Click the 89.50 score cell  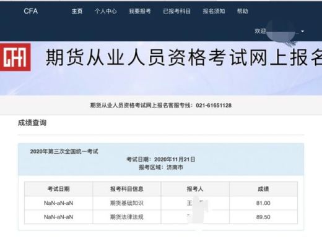pyautogui.click(x=263, y=217)
